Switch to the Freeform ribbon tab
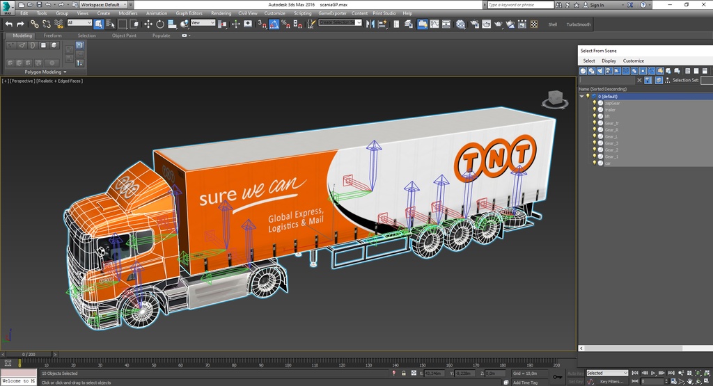The width and height of the screenshot is (713, 386). coord(52,35)
